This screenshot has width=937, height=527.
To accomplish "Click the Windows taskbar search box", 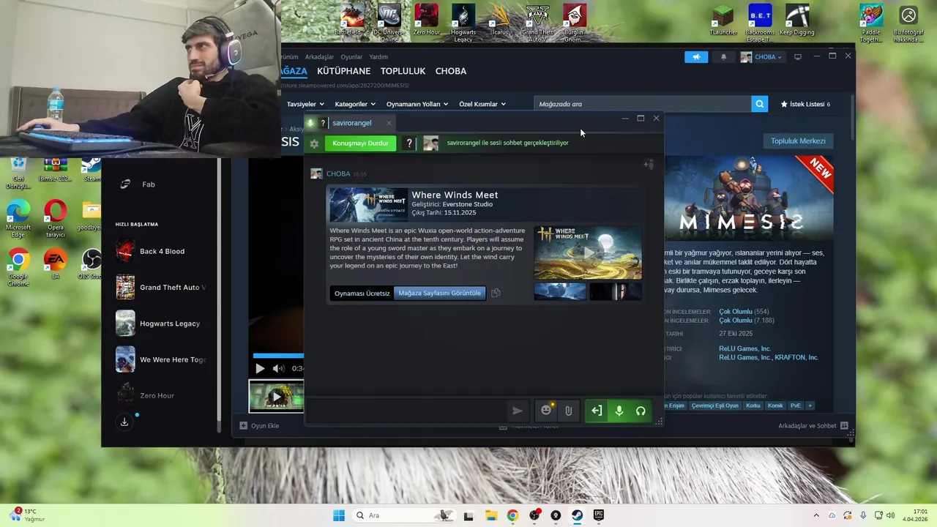I will [403, 515].
